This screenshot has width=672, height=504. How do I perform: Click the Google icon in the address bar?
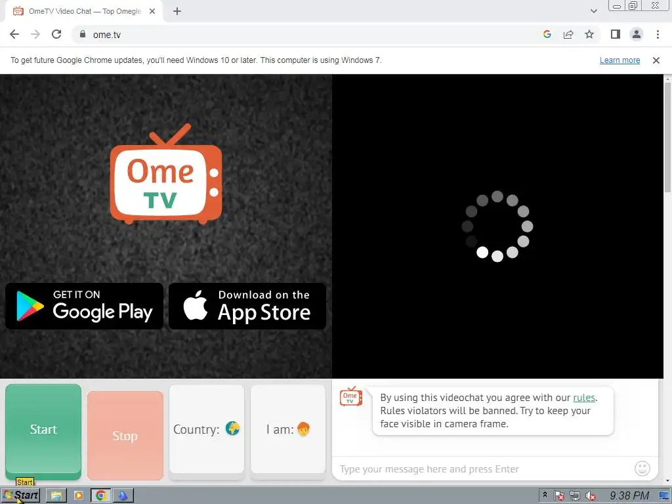(547, 34)
